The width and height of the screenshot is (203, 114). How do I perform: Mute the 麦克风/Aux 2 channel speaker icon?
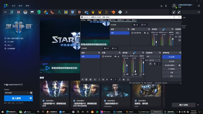point(136,74)
